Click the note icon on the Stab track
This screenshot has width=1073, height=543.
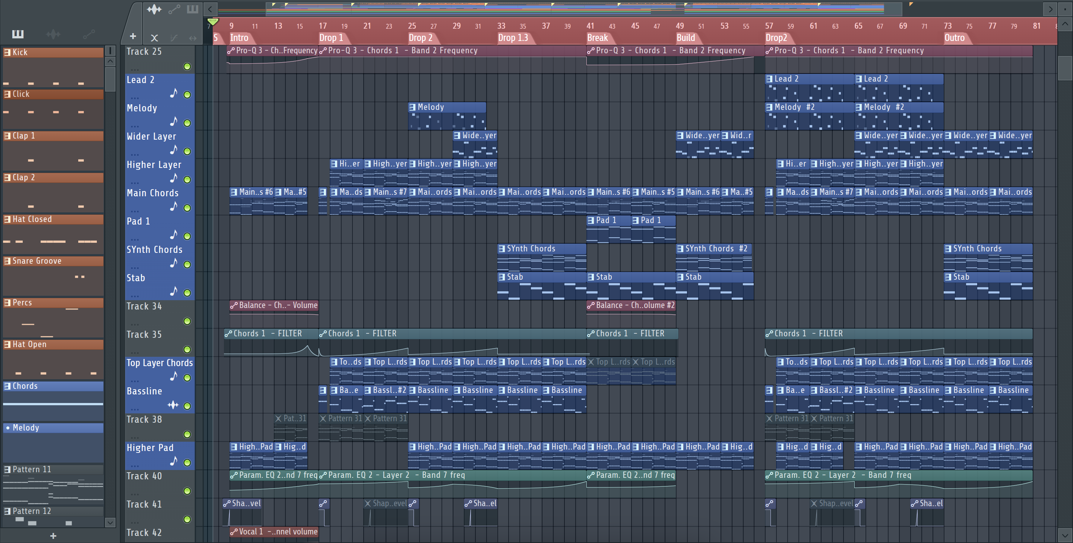(174, 291)
